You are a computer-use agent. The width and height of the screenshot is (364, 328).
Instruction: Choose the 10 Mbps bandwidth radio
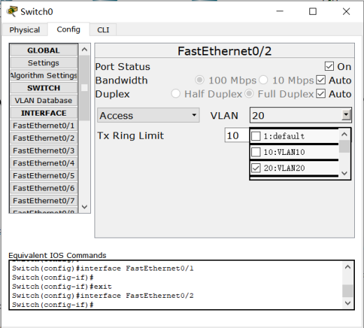[x=263, y=80]
